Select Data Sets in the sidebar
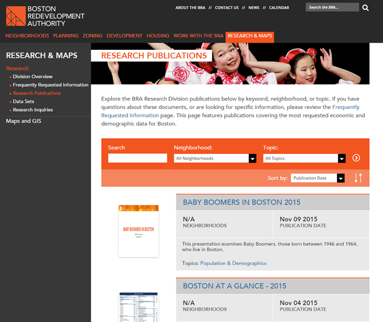The height and width of the screenshot is (322, 383). coord(24,101)
